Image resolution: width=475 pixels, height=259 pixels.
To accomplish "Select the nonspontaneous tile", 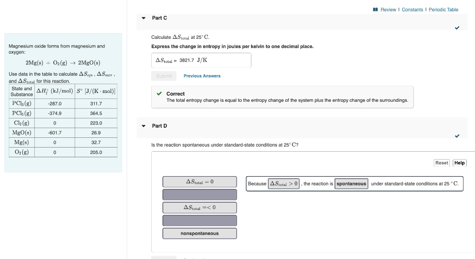I will point(199,234).
